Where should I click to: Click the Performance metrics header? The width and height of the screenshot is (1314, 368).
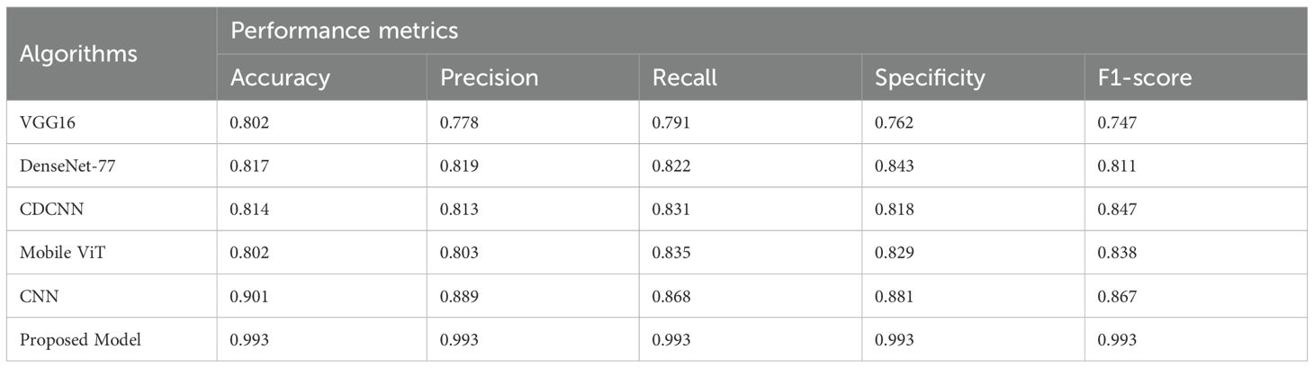tap(345, 31)
